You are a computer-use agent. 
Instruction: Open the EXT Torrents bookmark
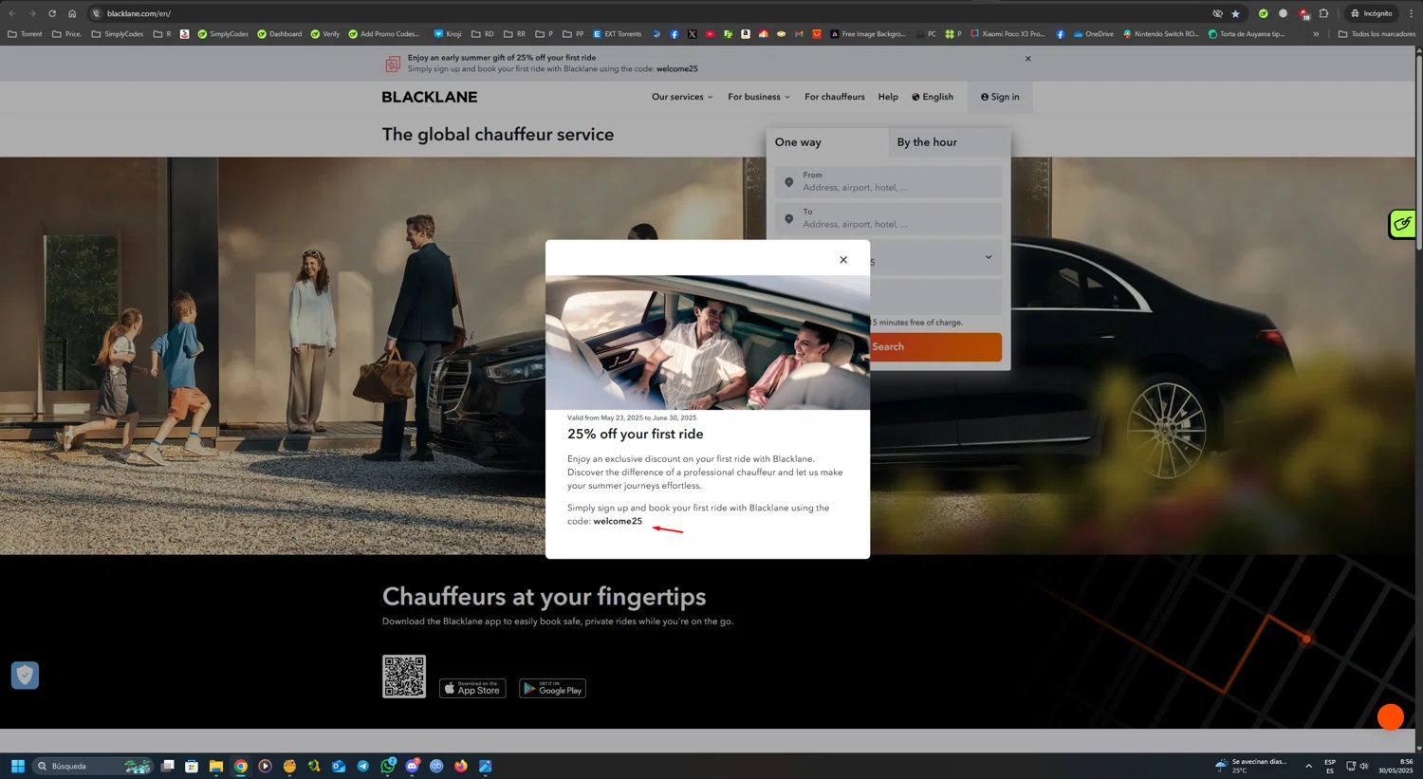click(618, 34)
